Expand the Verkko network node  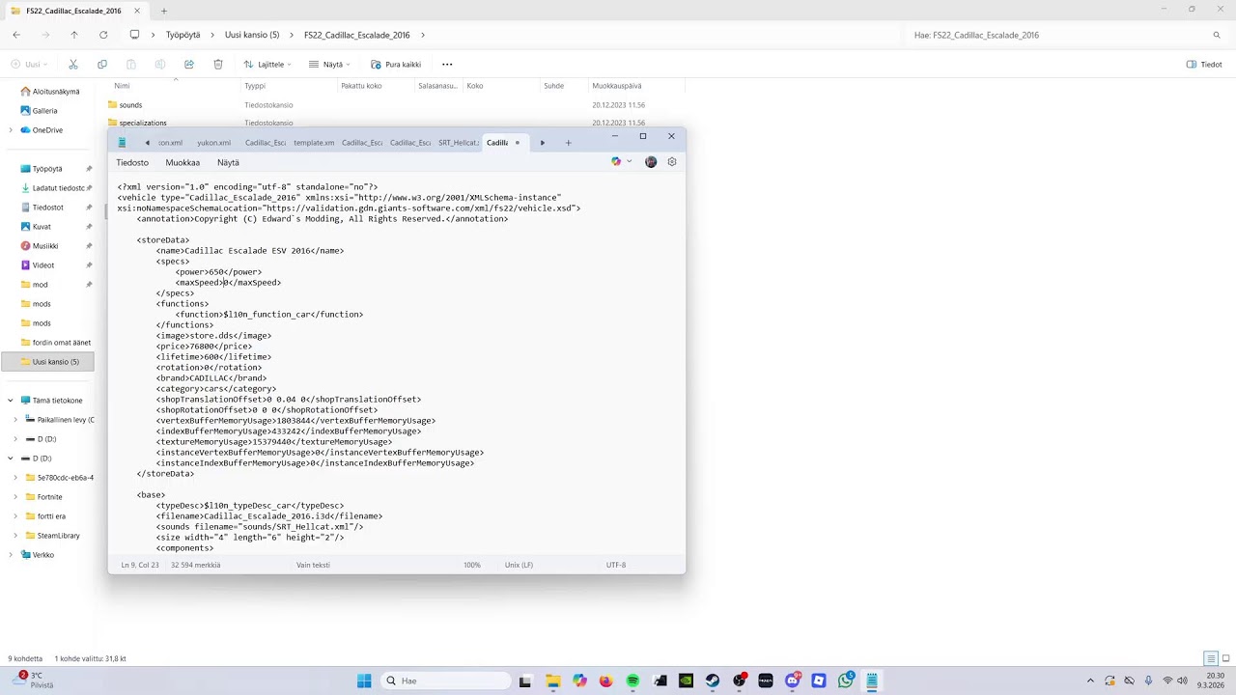tap(11, 555)
